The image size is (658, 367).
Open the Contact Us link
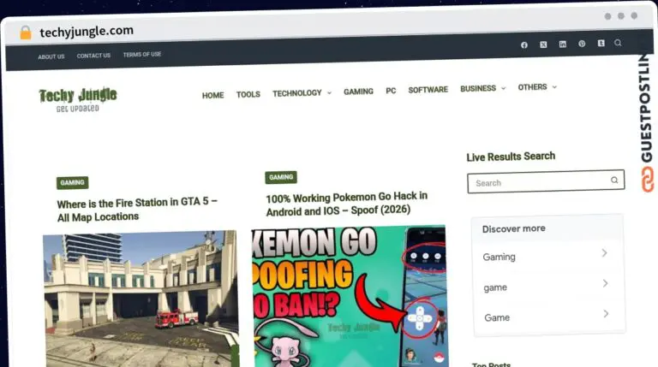click(93, 56)
